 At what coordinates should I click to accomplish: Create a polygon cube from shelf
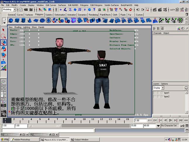17,20
